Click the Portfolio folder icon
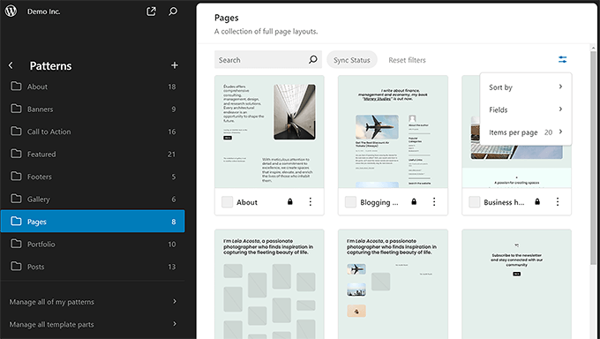This screenshot has height=339, width=600. pyautogui.click(x=16, y=244)
